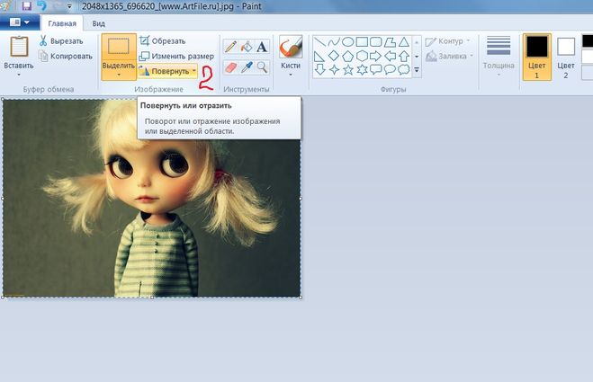Select the Four-point star shape

click(334, 69)
